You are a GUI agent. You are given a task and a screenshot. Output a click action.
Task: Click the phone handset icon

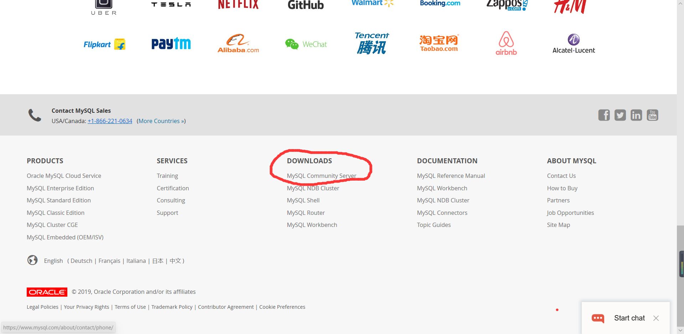(35, 115)
